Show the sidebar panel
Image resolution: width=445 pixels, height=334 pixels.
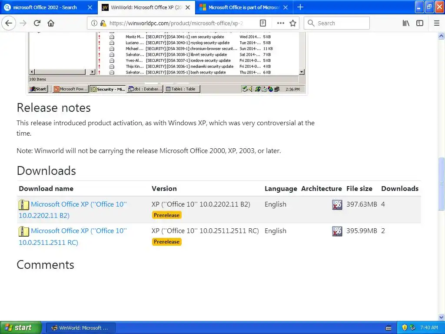[x=420, y=23]
